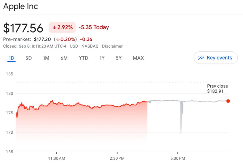The image size is (243, 165).
Task: Toggle Key events visibility on chart
Action: (x=215, y=58)
